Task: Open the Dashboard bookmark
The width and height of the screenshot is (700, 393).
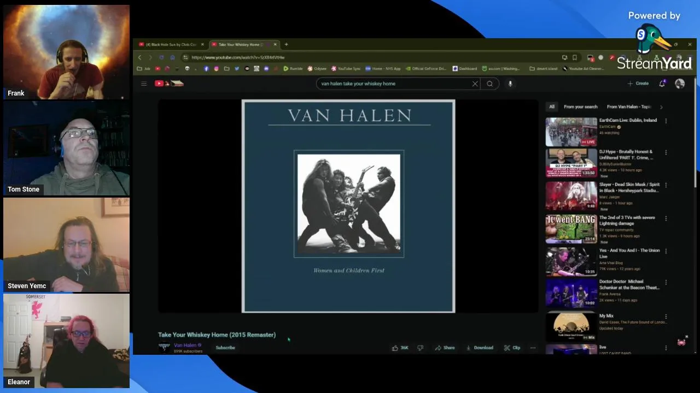Action: pos(464,69)
